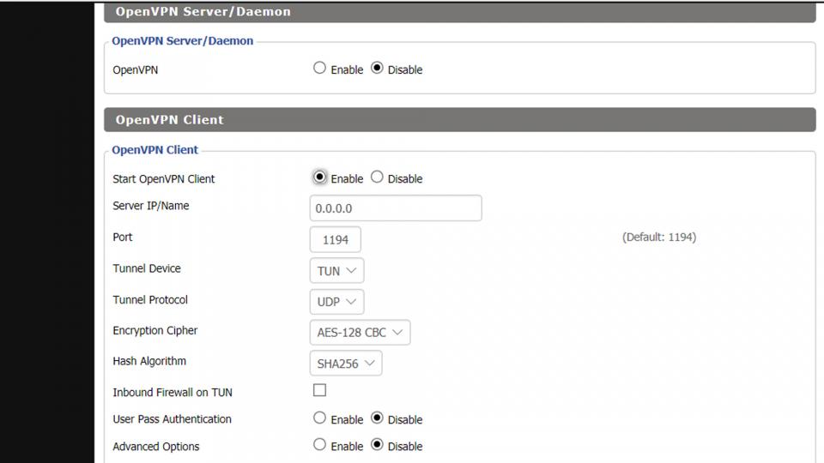Focus the Port number field
The height and width of the screenshot is (463, 824).
[x=335, y=240]
